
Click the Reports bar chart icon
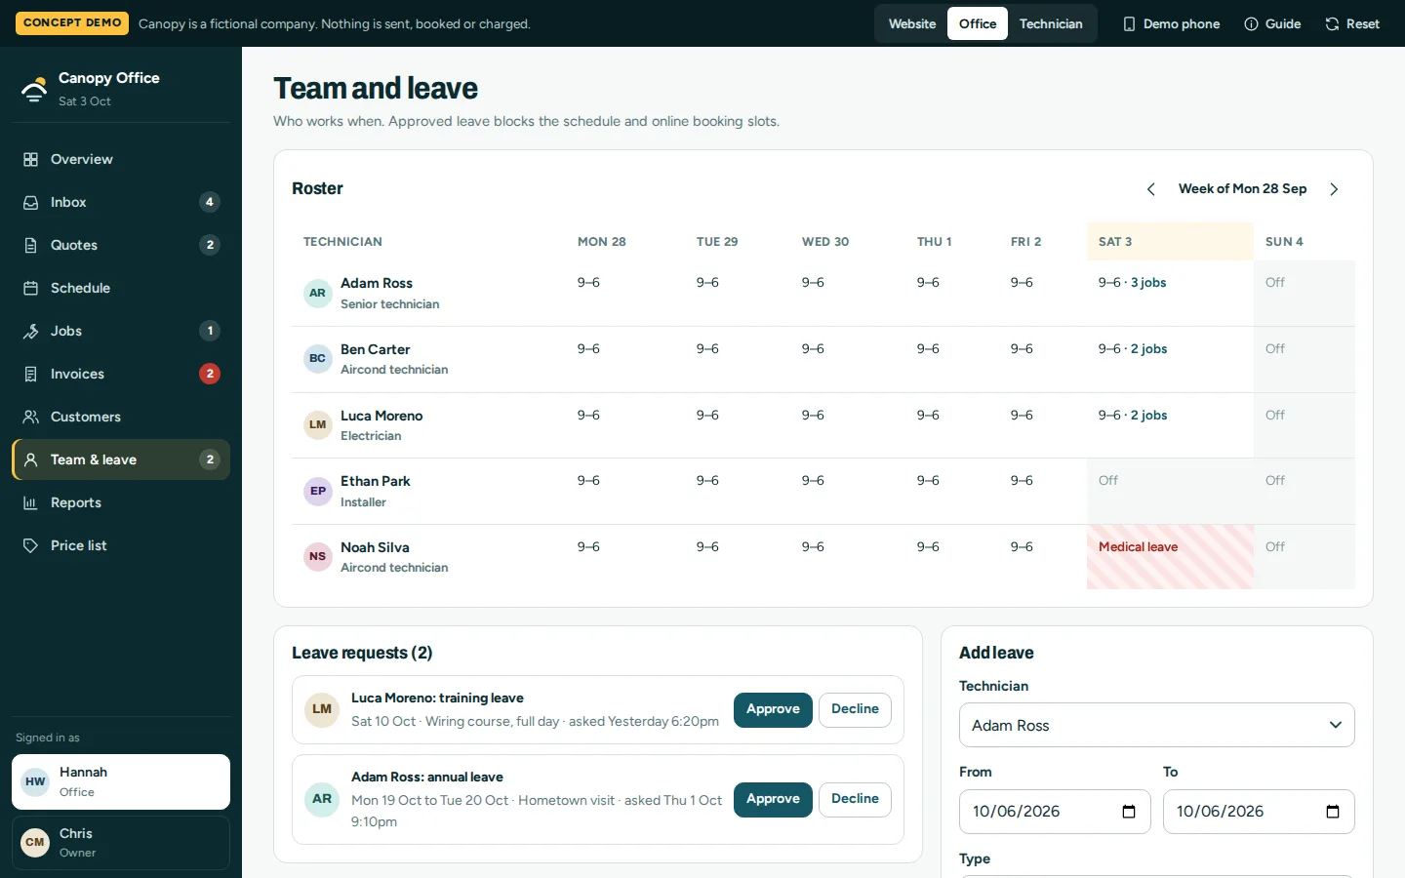[31, 502]
